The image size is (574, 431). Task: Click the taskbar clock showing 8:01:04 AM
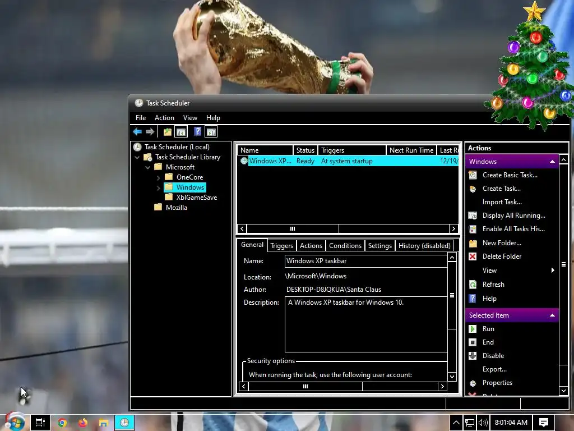point(511,423)
